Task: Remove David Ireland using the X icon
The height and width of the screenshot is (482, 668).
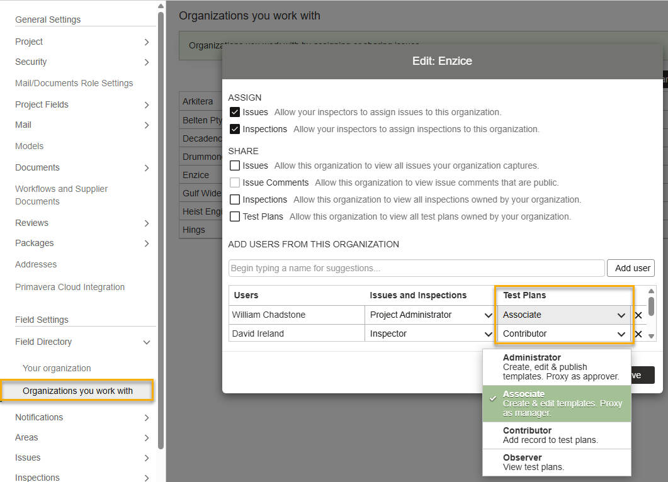Action: point(638,334)
